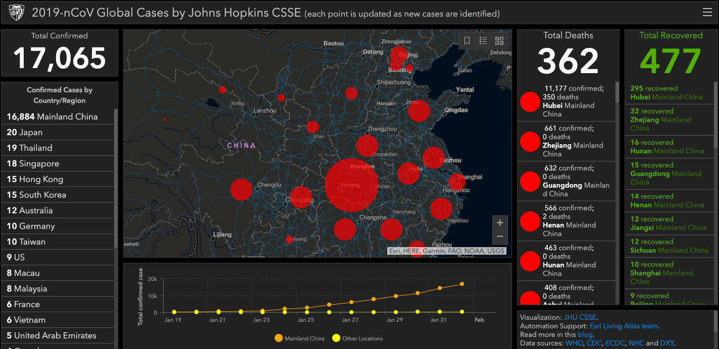Select 10 Taiwan in country list
This screenshot has height=349, width=719.
[x=58, y=242]
